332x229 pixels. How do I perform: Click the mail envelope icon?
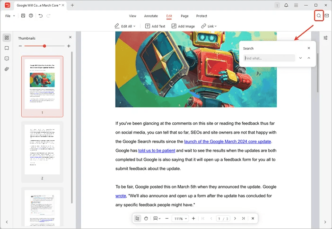point(326,16)
